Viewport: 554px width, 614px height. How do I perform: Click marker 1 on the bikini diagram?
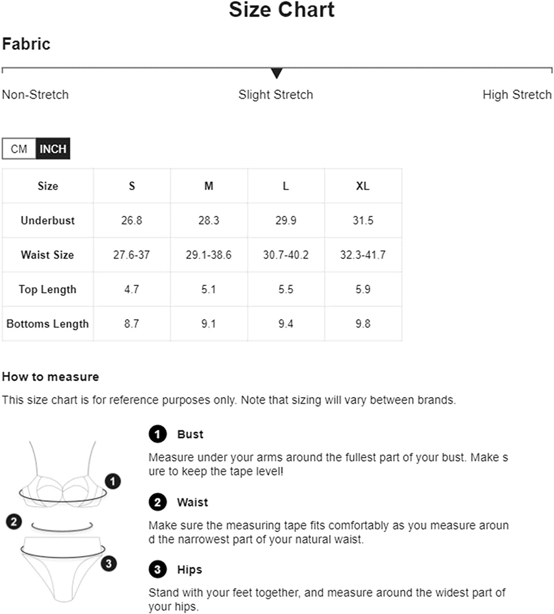point(113,481)
